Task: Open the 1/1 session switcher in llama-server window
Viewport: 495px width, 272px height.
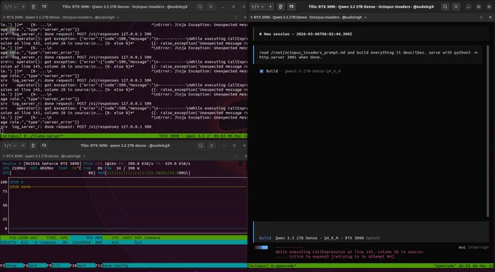Action: point(10,7)
